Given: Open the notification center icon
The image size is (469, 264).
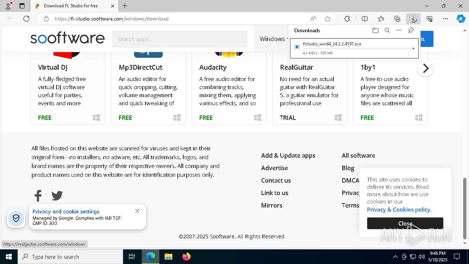Looking at the screenshot, I should click(x=457, y=257).
